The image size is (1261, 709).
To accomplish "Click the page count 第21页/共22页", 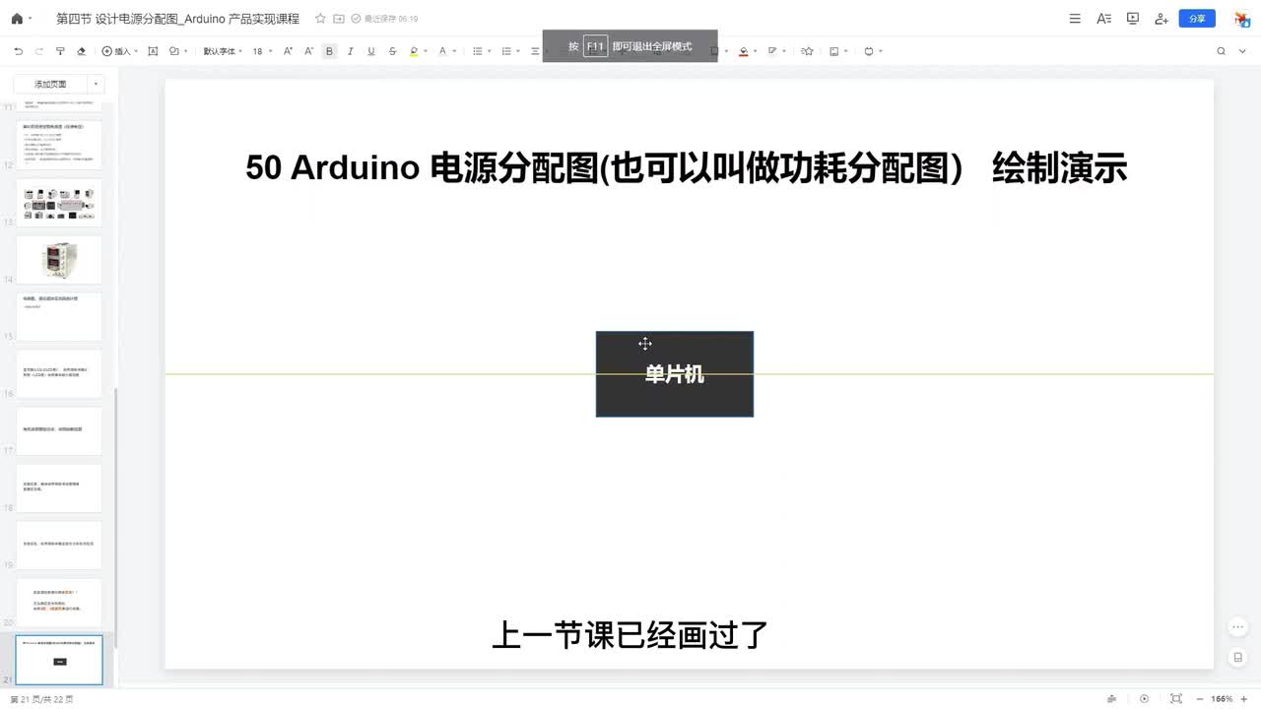I will point(41,699).
